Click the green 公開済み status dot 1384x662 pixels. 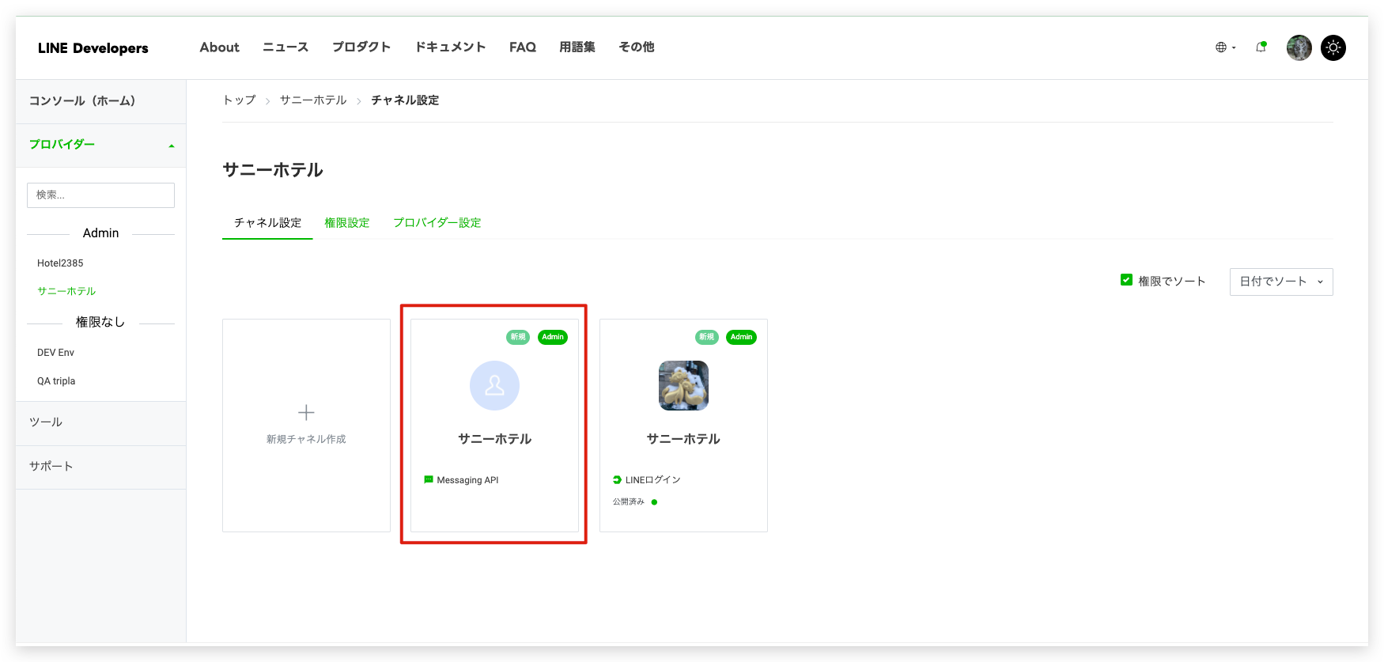pos(654,502)
